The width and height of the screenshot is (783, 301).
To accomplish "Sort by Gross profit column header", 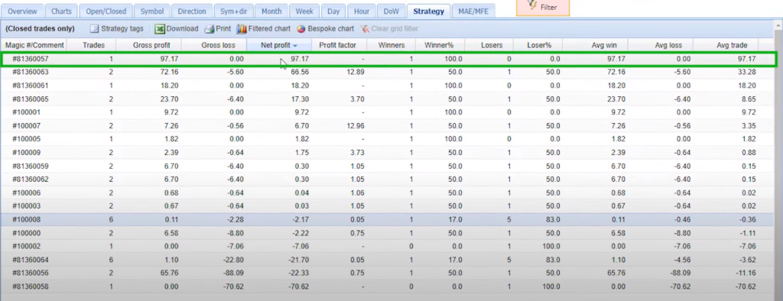I will point(151,45).
